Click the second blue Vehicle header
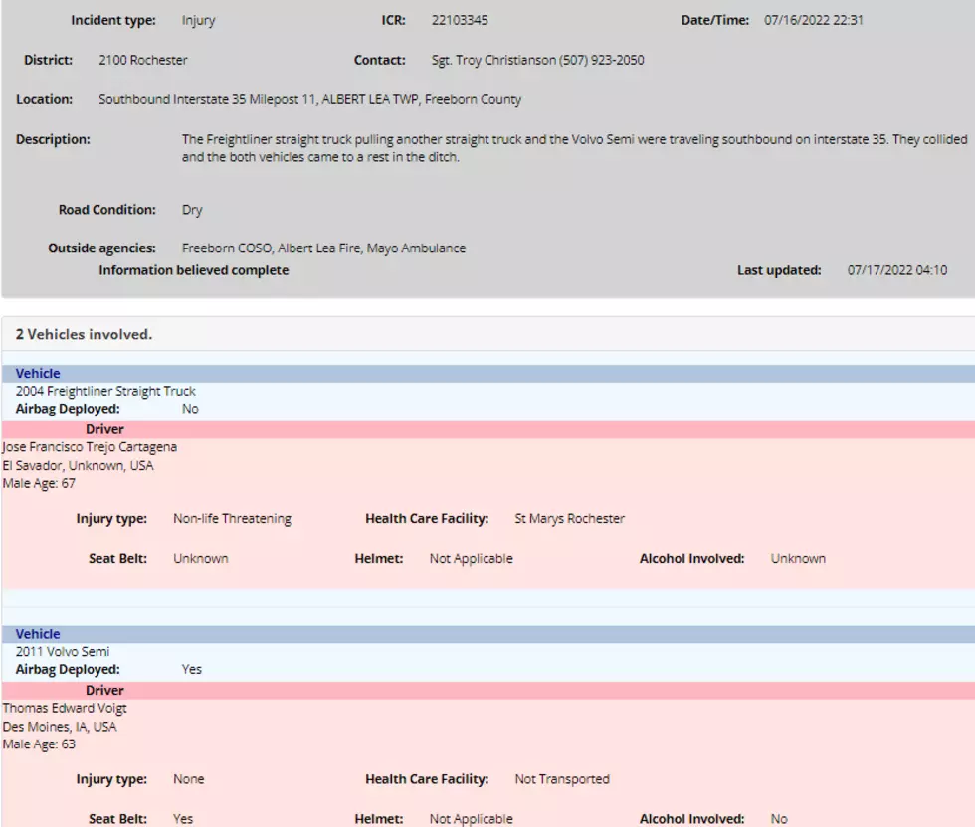Viewport: 975px width, 827px height. pos(488,634)
